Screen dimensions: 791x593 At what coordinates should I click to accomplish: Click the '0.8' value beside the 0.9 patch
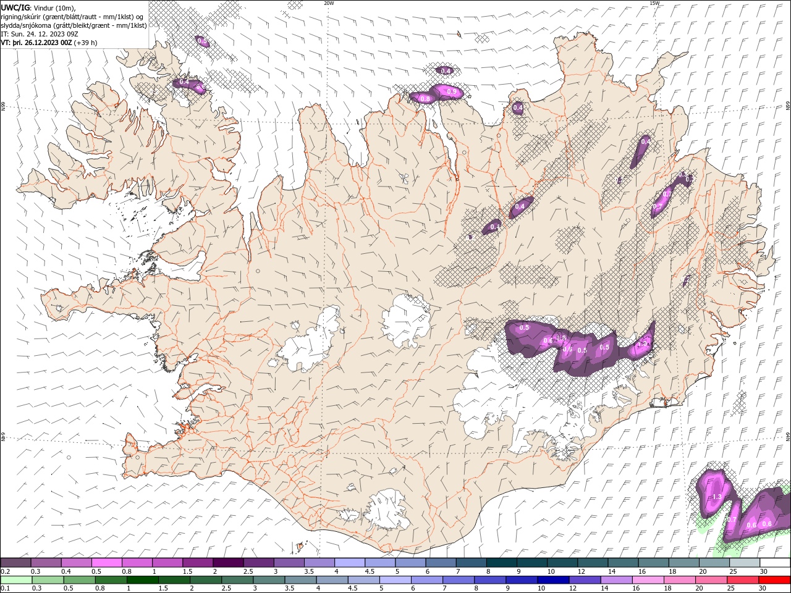(425, 99)
